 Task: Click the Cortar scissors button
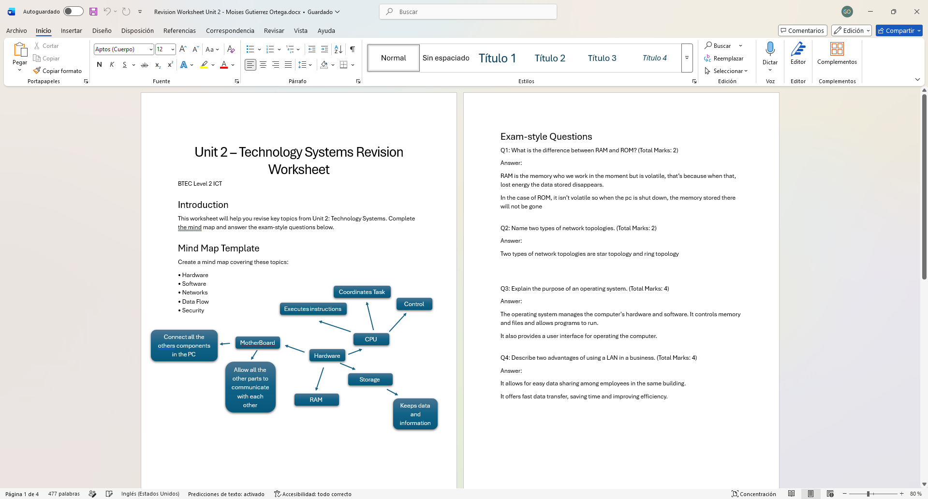click(x=46, y=45)
